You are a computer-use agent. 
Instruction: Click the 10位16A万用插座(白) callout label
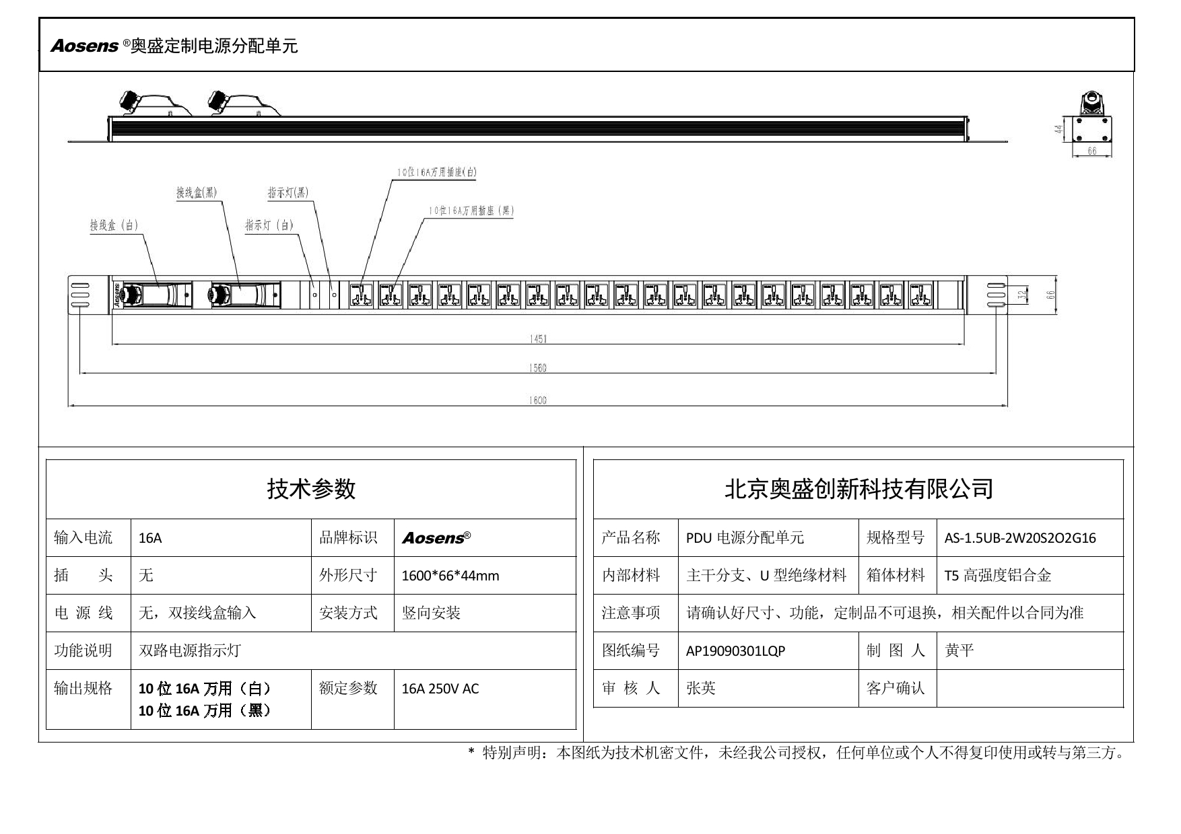click(x=436, y=172)
